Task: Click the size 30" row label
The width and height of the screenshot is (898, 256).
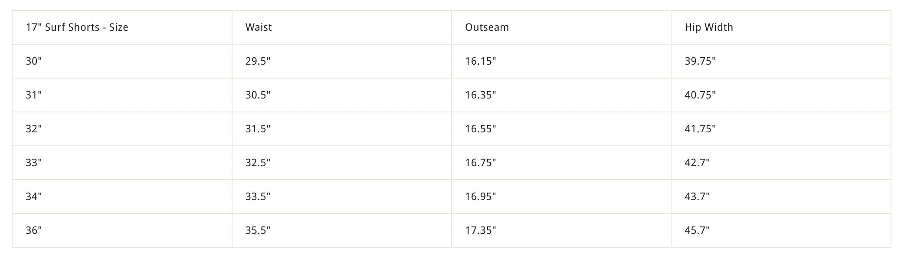Action: click(34, 61)
